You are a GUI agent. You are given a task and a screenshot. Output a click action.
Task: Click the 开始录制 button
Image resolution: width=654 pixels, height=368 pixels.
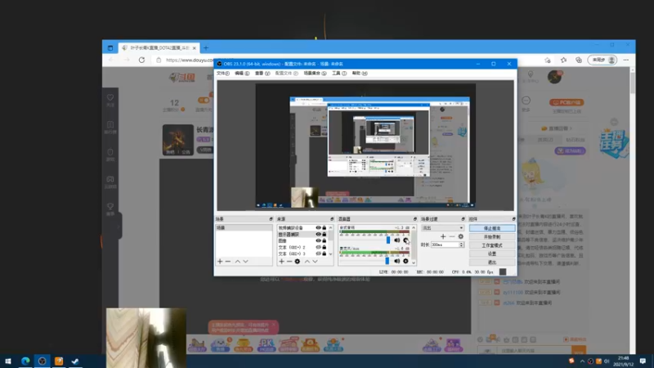tap(492, 236)
